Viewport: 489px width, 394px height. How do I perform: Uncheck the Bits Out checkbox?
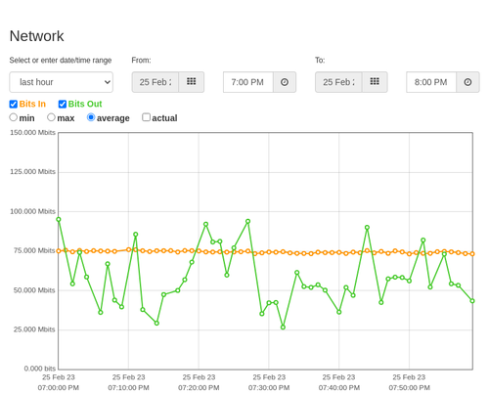(63, 104)
